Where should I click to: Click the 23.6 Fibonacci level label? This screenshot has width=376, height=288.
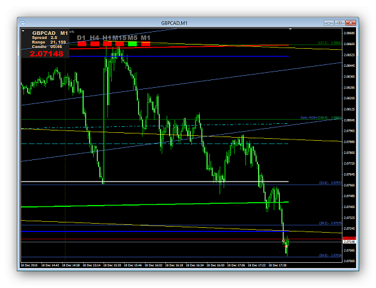330,183
